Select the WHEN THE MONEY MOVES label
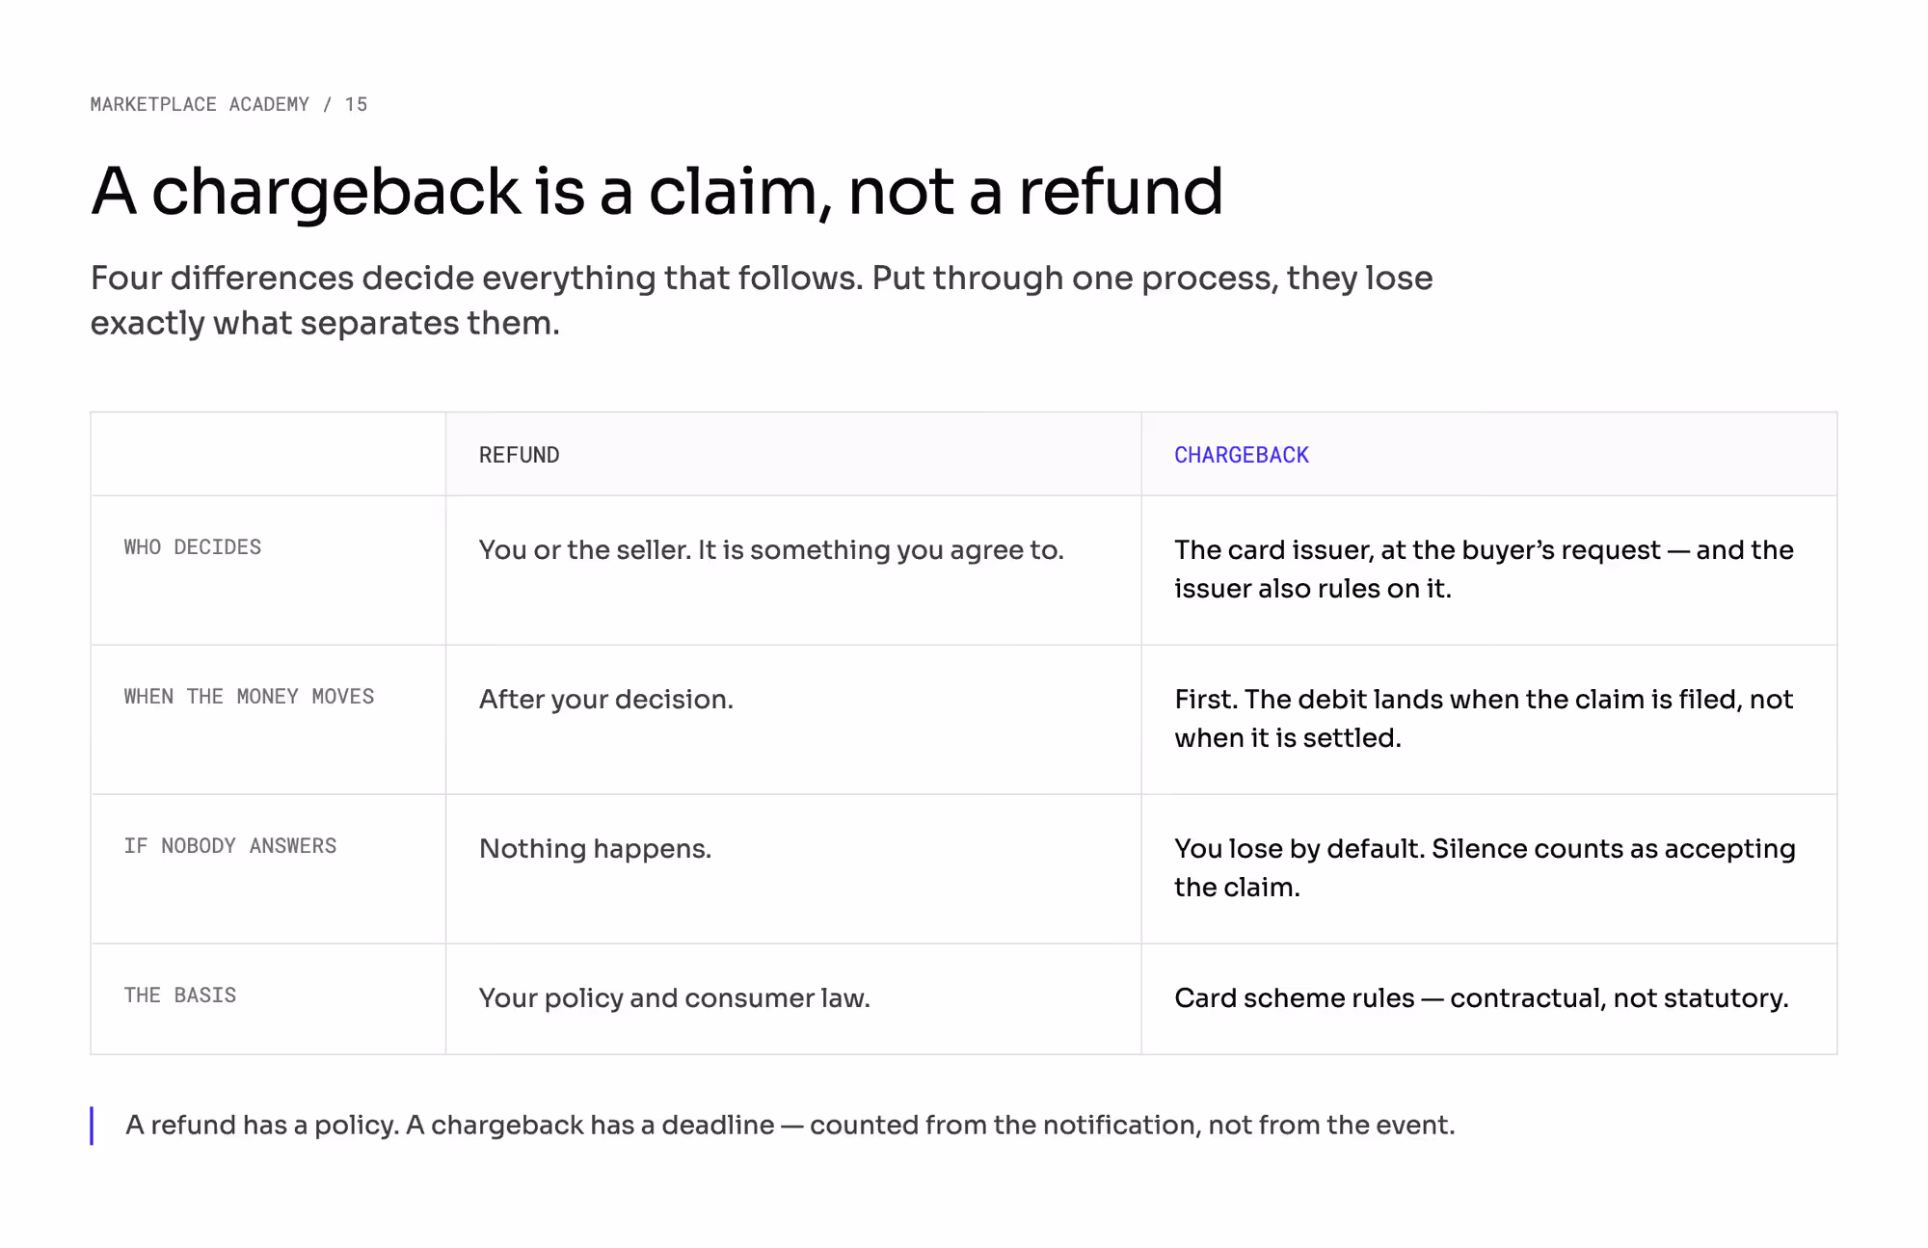This screenshot has height=1248, width=1928. tap(249, 697)
